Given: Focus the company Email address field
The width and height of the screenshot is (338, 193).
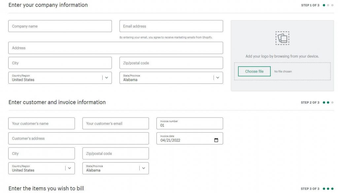Looking at the screenshot, I should (171, 26).
